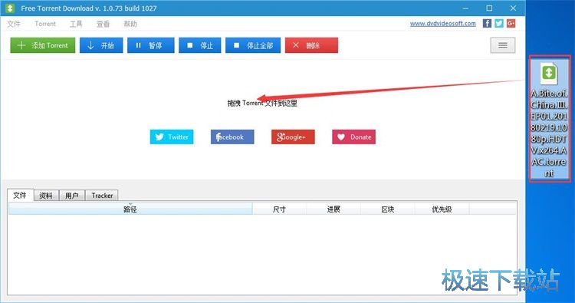
Task: Click the 停止全部 stop all button
Action: point(253,45)
